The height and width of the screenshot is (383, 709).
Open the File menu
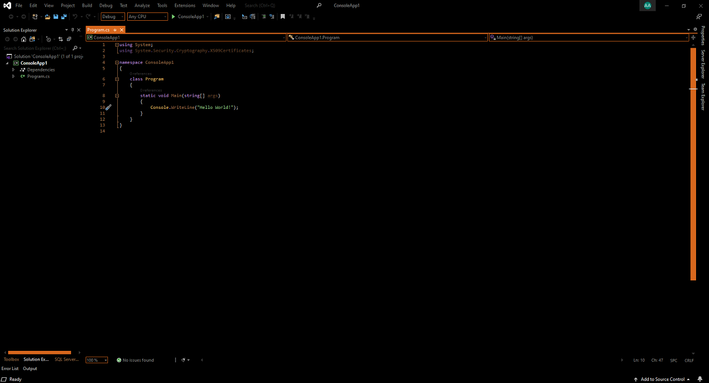19,5
